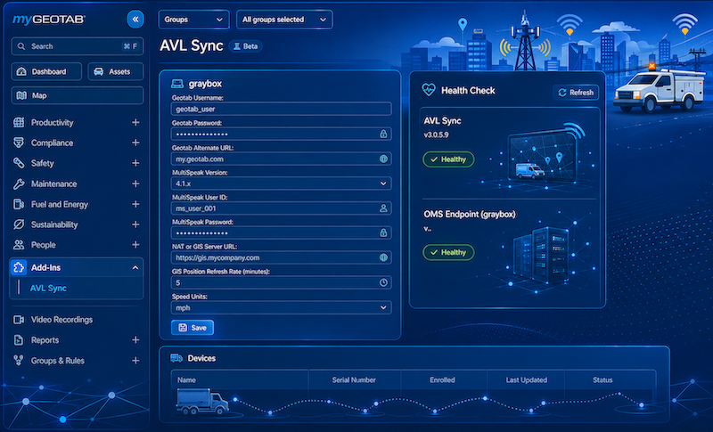The image size is (713, 432).
Task: Click the AVL Sync Healthy badge
Action: point(448,159)
